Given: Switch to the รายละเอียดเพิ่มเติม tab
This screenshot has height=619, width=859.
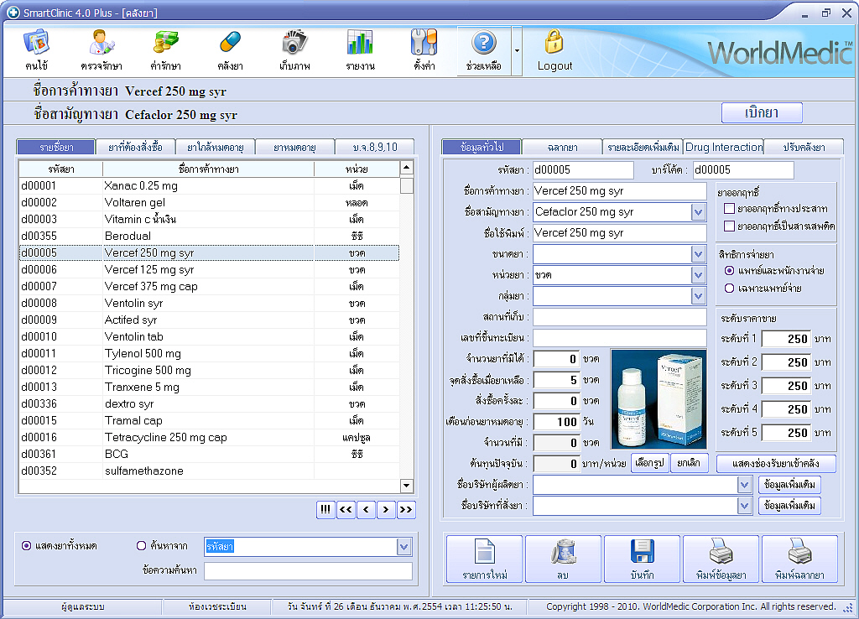Looking at the screenshot, I should coord(643,147).
